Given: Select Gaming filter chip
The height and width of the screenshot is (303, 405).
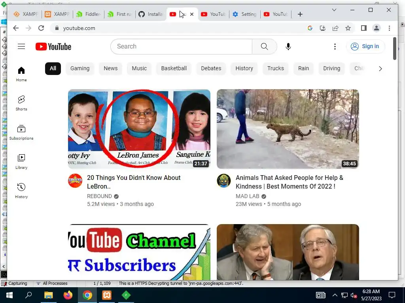Looking at the screenshot, I should click(x=80, y=69).
